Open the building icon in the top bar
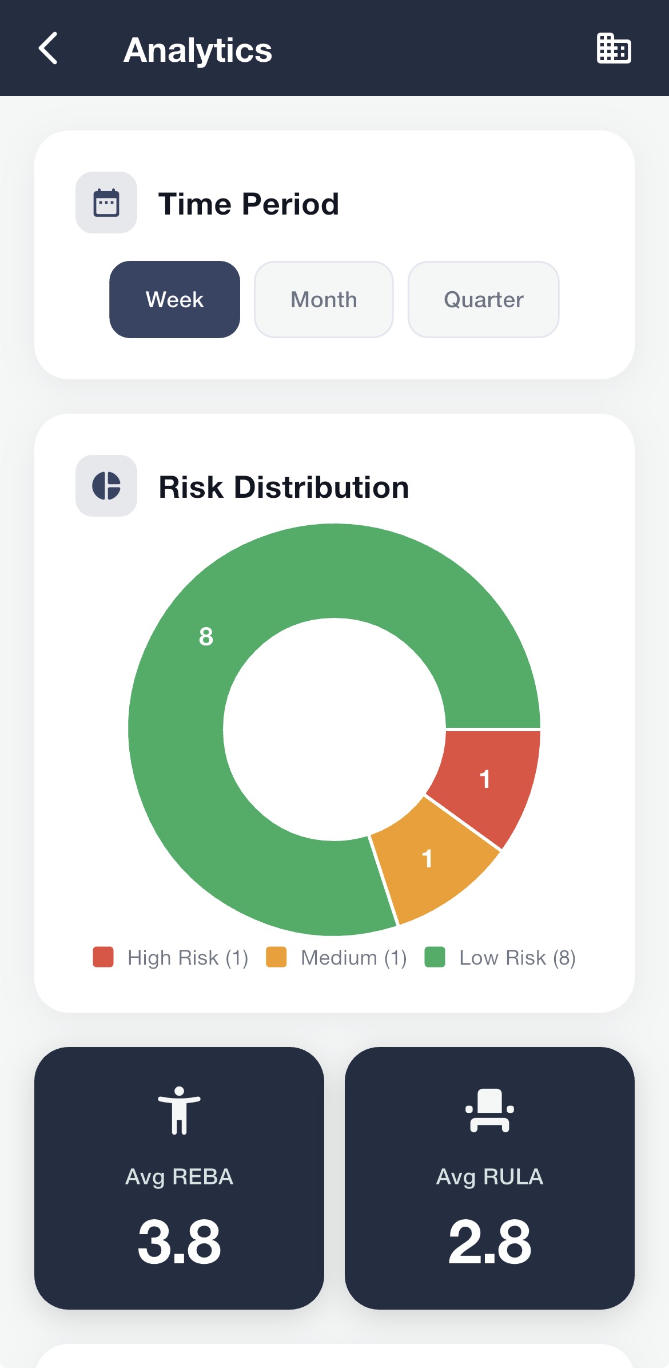669x1368 pixels. [x=614, y=49]
